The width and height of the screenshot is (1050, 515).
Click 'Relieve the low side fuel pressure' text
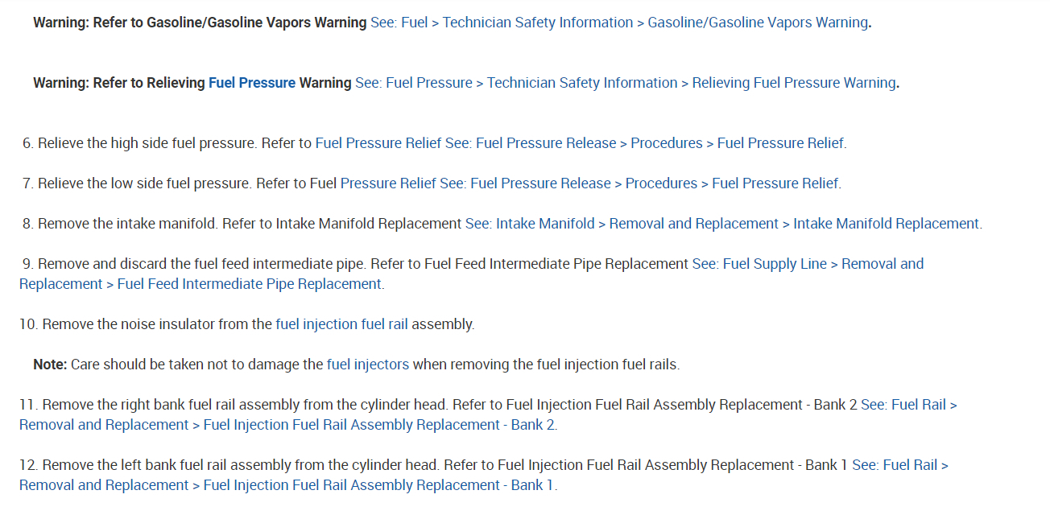click(x=145, y=183)
